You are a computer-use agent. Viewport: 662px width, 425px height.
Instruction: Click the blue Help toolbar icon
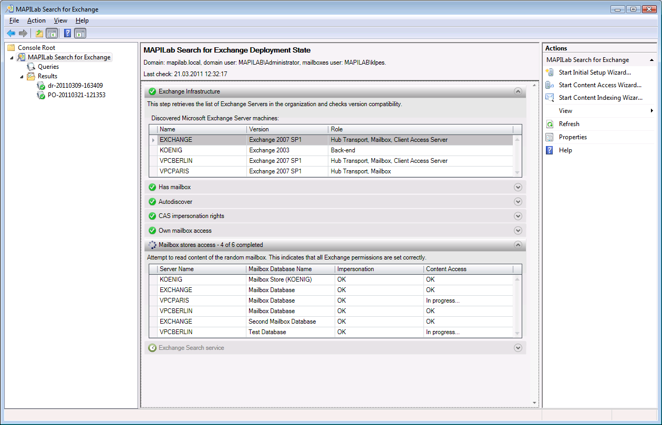coord(67,34)
